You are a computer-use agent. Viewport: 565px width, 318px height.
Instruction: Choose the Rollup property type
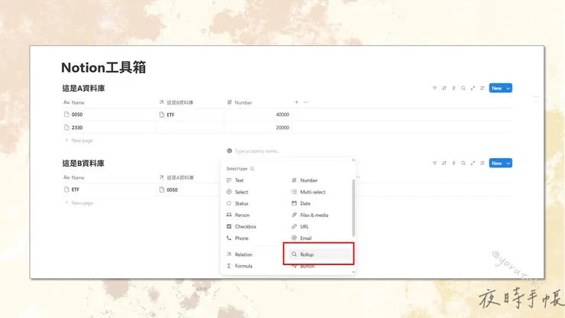click(320, 255)
